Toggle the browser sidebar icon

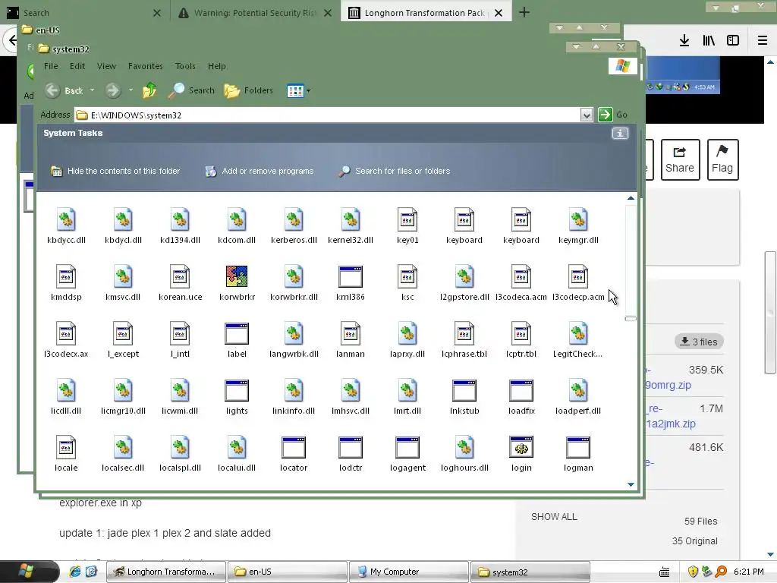click(x=733, y=40)
